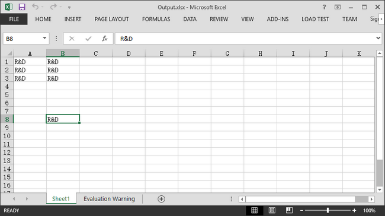
Task: Click the zoom in plus button
Action: (354, 211)
